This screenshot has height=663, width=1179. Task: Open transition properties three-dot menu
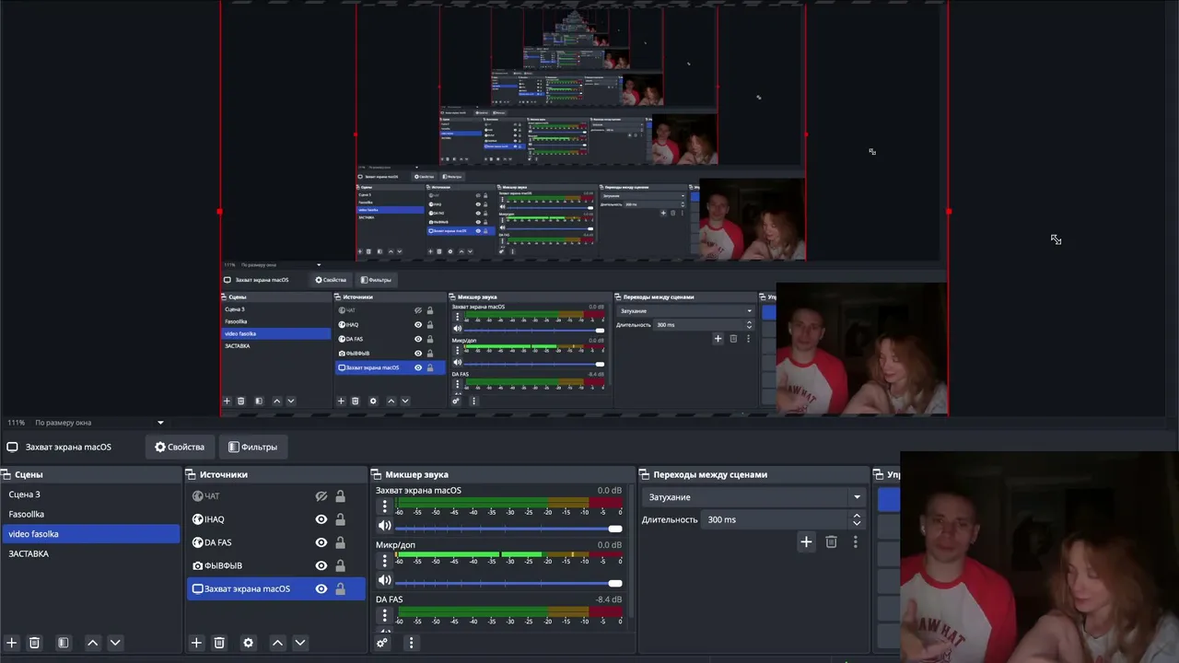(855, 542)
